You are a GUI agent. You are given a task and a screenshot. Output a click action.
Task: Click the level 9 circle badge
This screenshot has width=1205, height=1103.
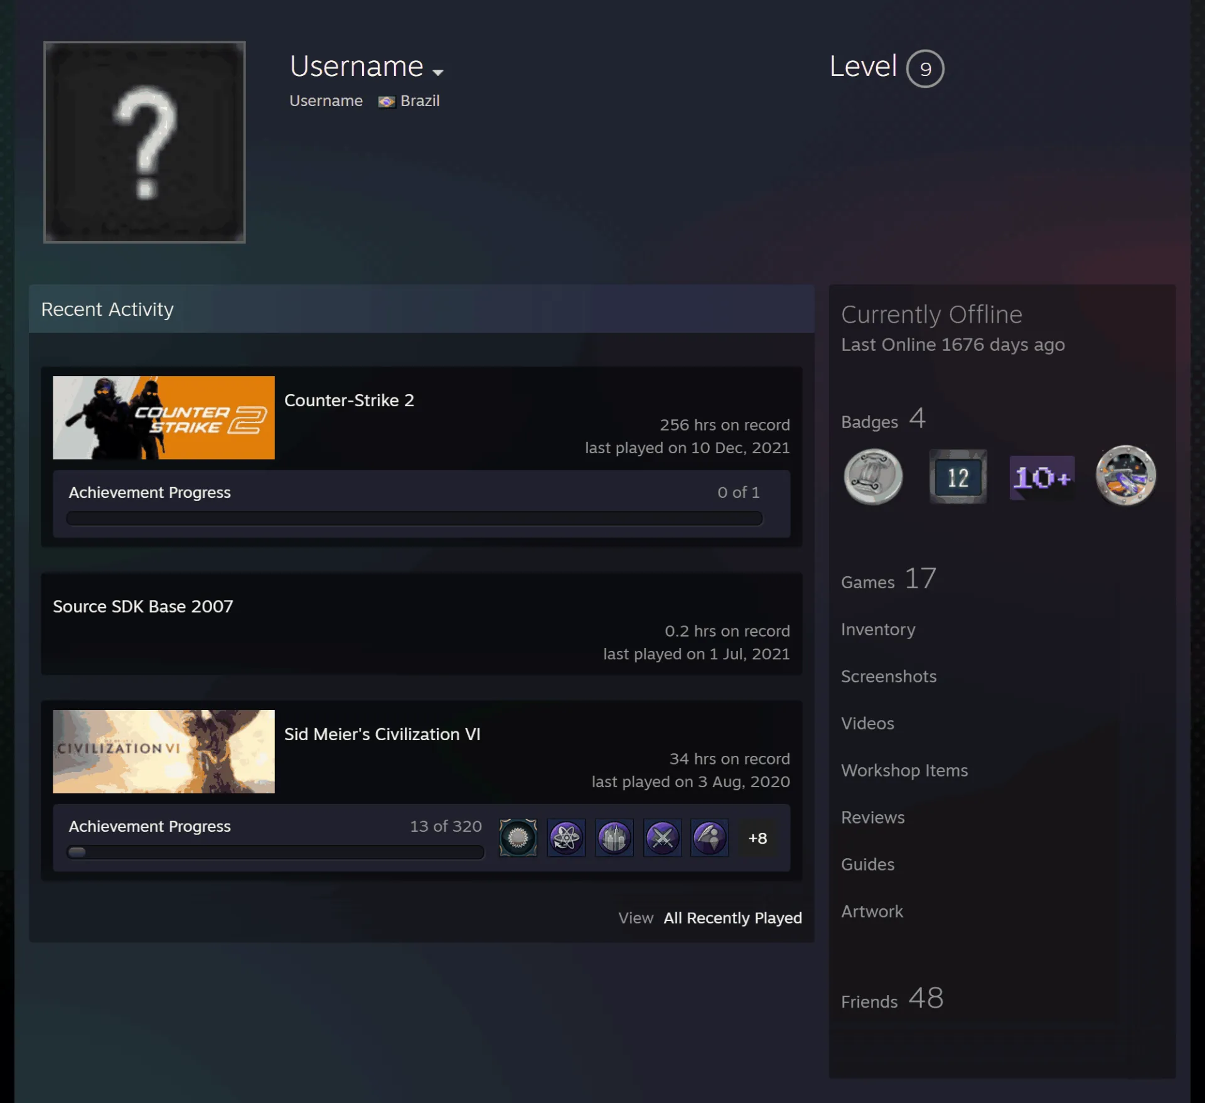click(925, 68)
